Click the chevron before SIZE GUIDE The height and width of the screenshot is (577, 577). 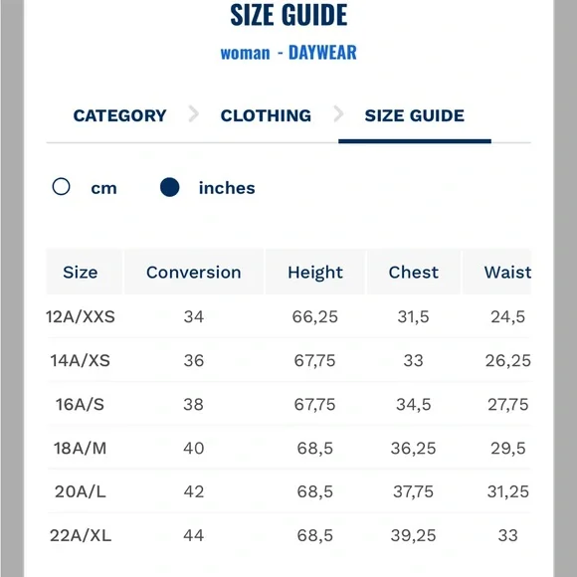[x=338, y=113]
